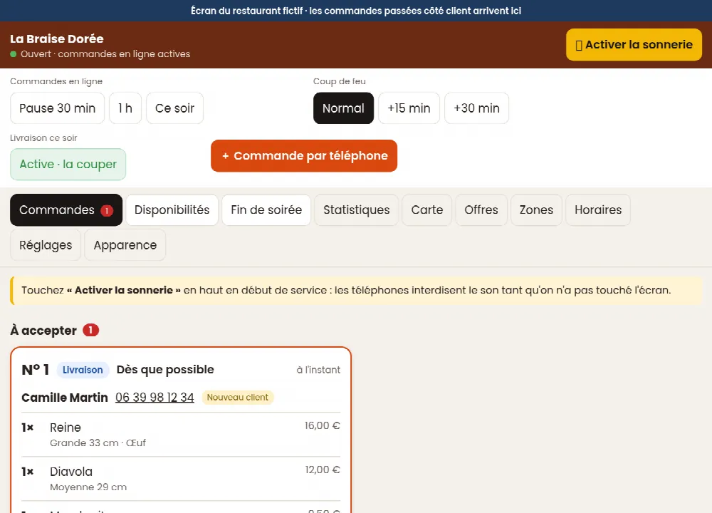Click the Activer la sonnerie button
Image resolution: width=712 pixels, height=513 pixels.
[x=634, y=44]
